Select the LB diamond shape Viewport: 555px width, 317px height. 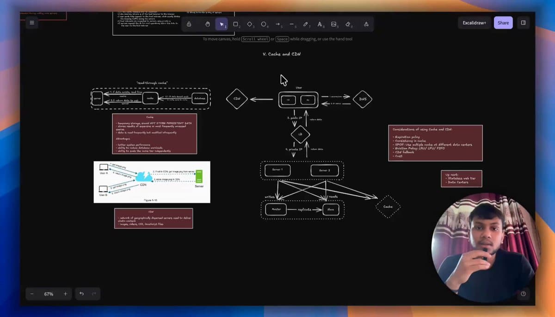pos(300,135)
